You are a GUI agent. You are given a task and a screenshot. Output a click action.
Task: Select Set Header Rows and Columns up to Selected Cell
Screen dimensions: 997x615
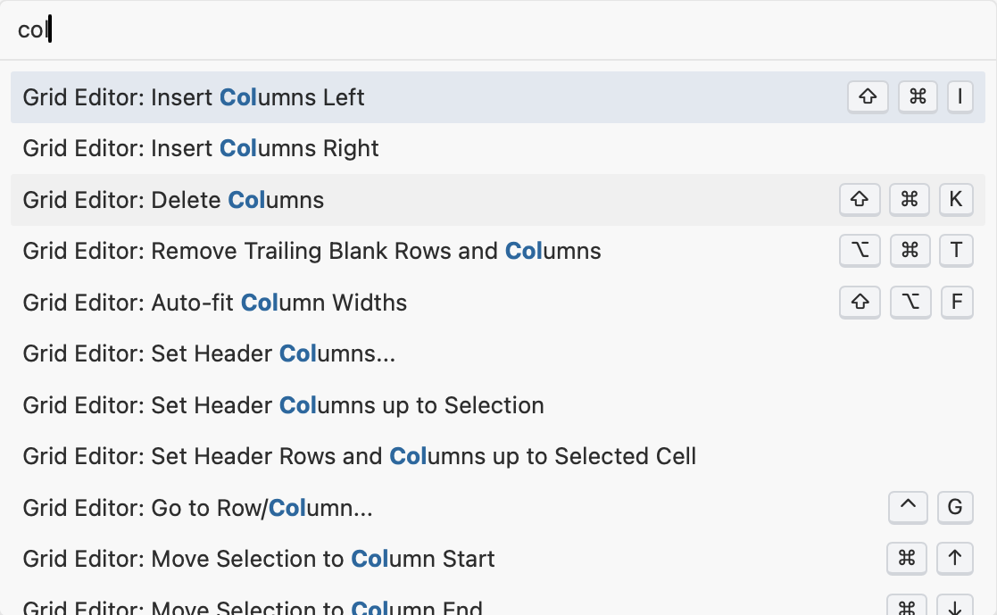pyautogui.click(x=498, y=456)
